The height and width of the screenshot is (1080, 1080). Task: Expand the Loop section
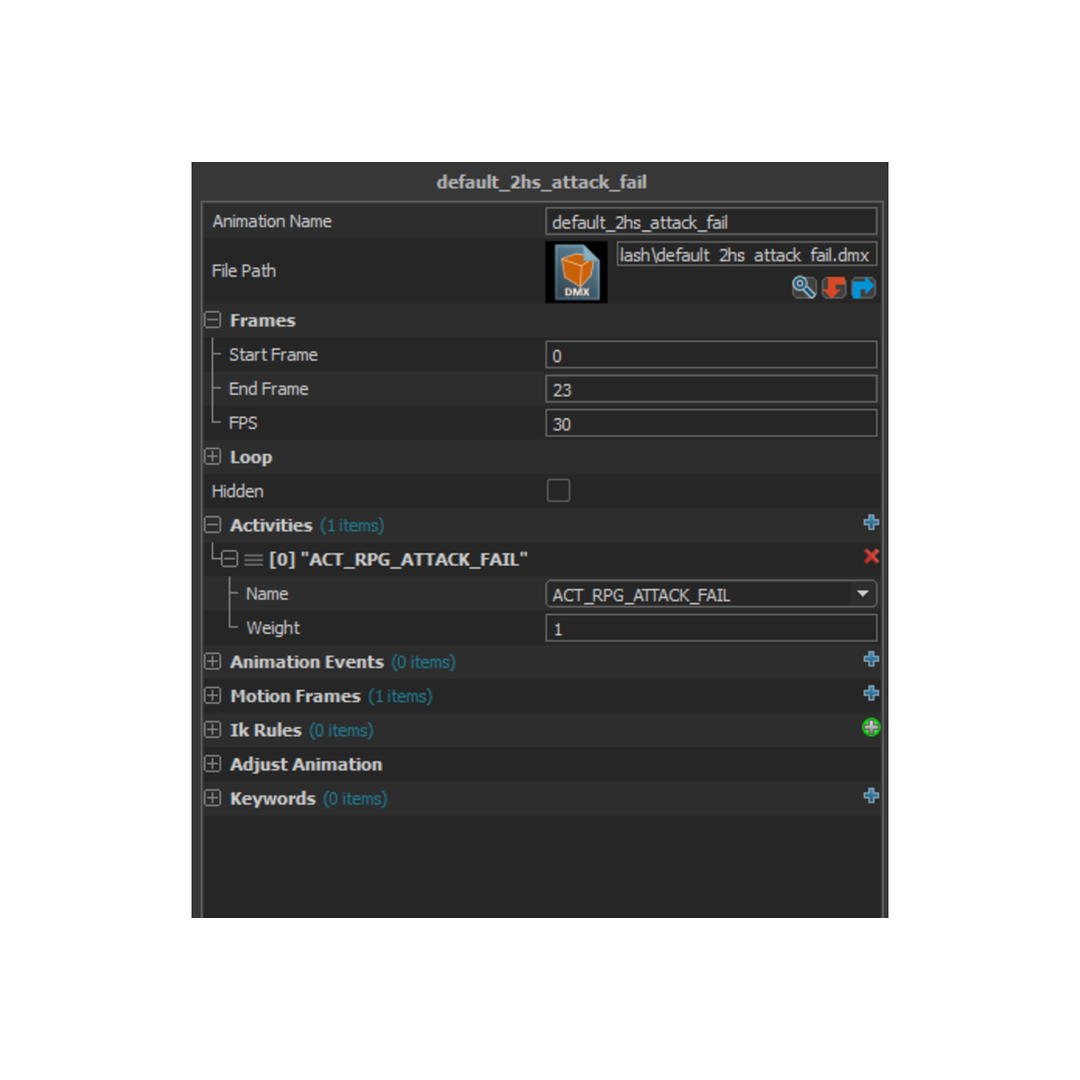pos(213,456)
